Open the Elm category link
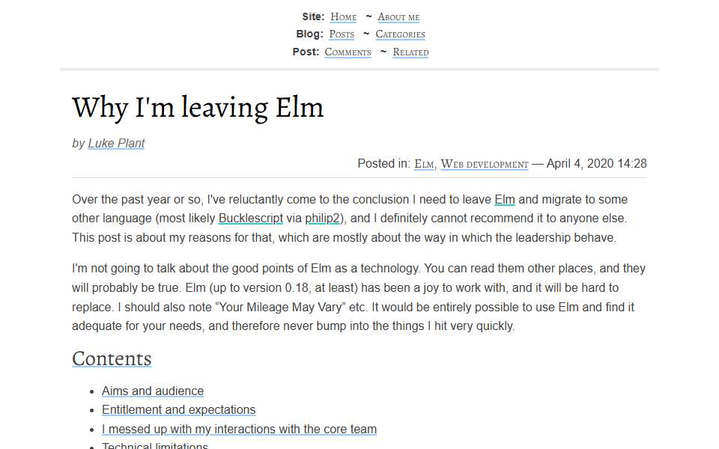 pos(424,164)
